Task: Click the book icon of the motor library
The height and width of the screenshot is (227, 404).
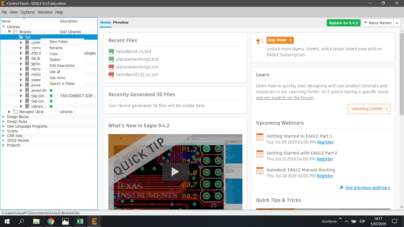Action: [x=28, y=74]
